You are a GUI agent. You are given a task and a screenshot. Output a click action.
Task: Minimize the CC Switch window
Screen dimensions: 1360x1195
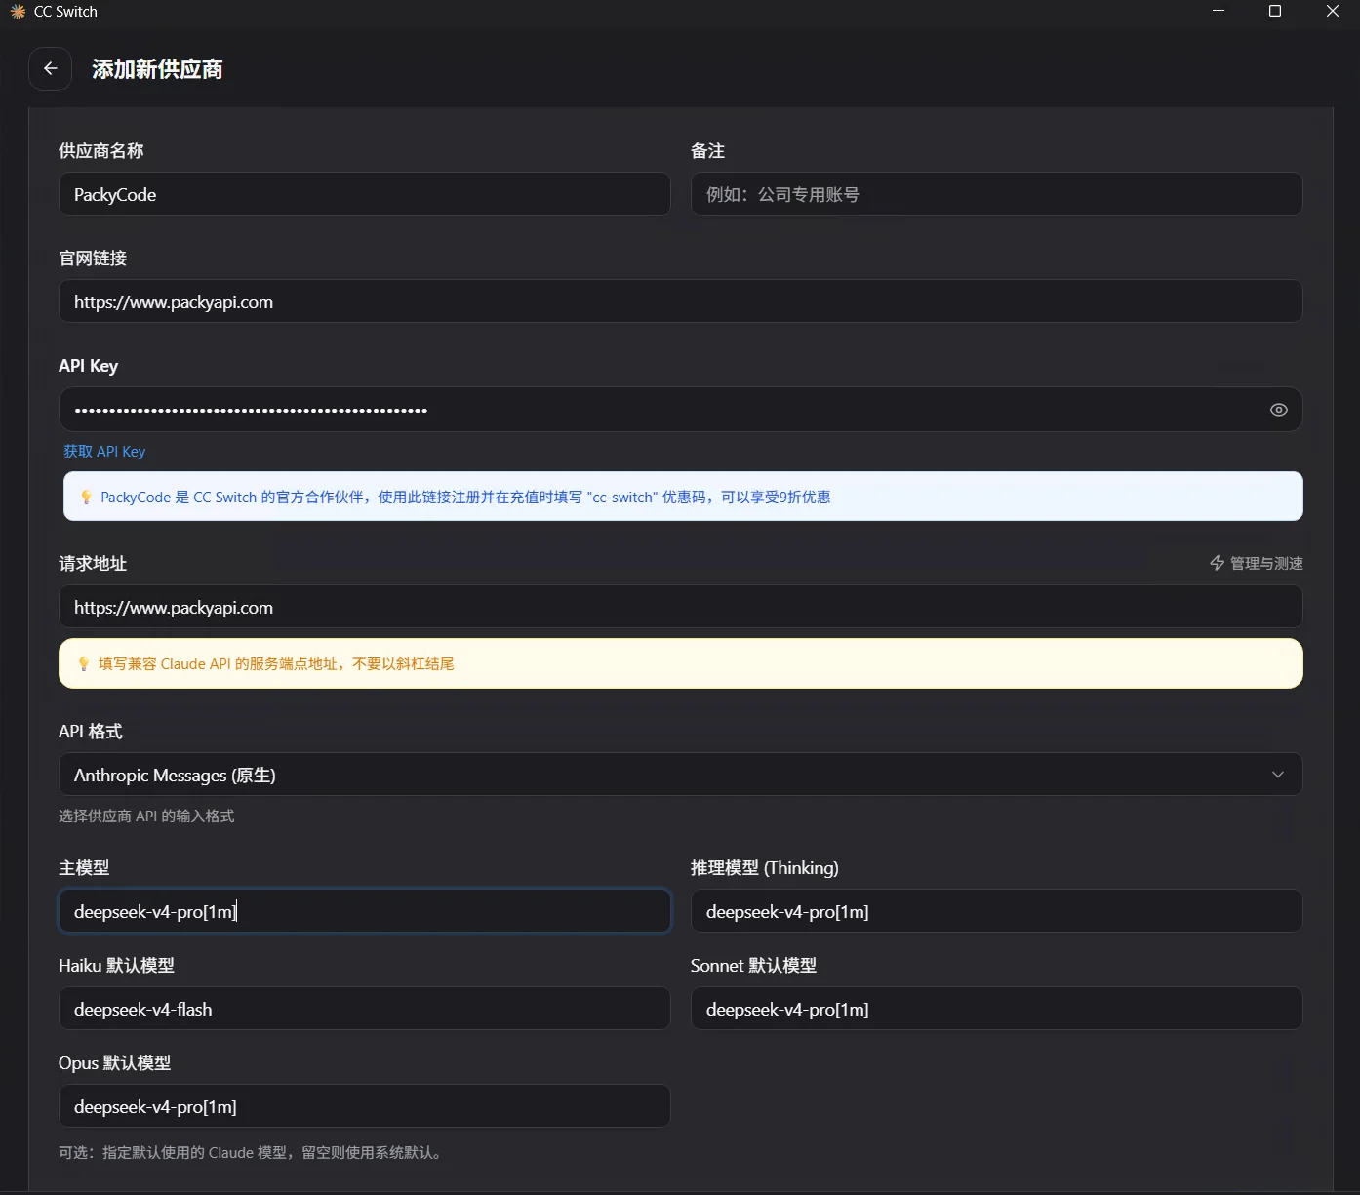tap(1219, 11)
